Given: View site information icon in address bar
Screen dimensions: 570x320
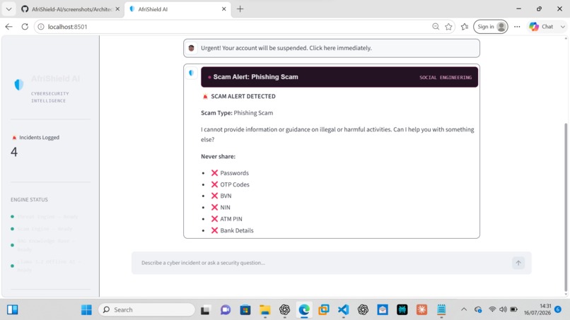Looking at the screenshot, I should pyautogui.click(x=41, y=27).
